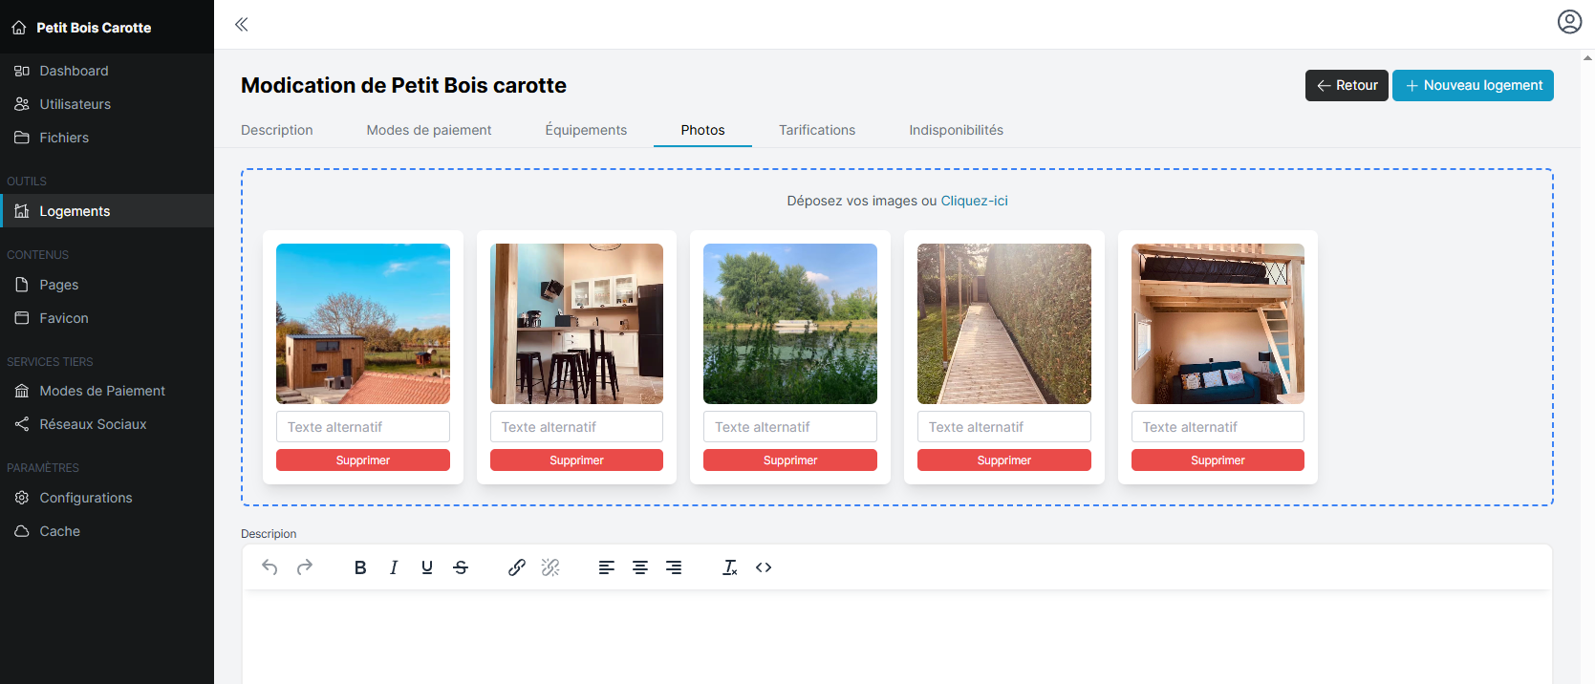The width and height of the screenshot is (1595, 684).
Task: Delete the river and trees photo
Action: (x=790, y=460)
